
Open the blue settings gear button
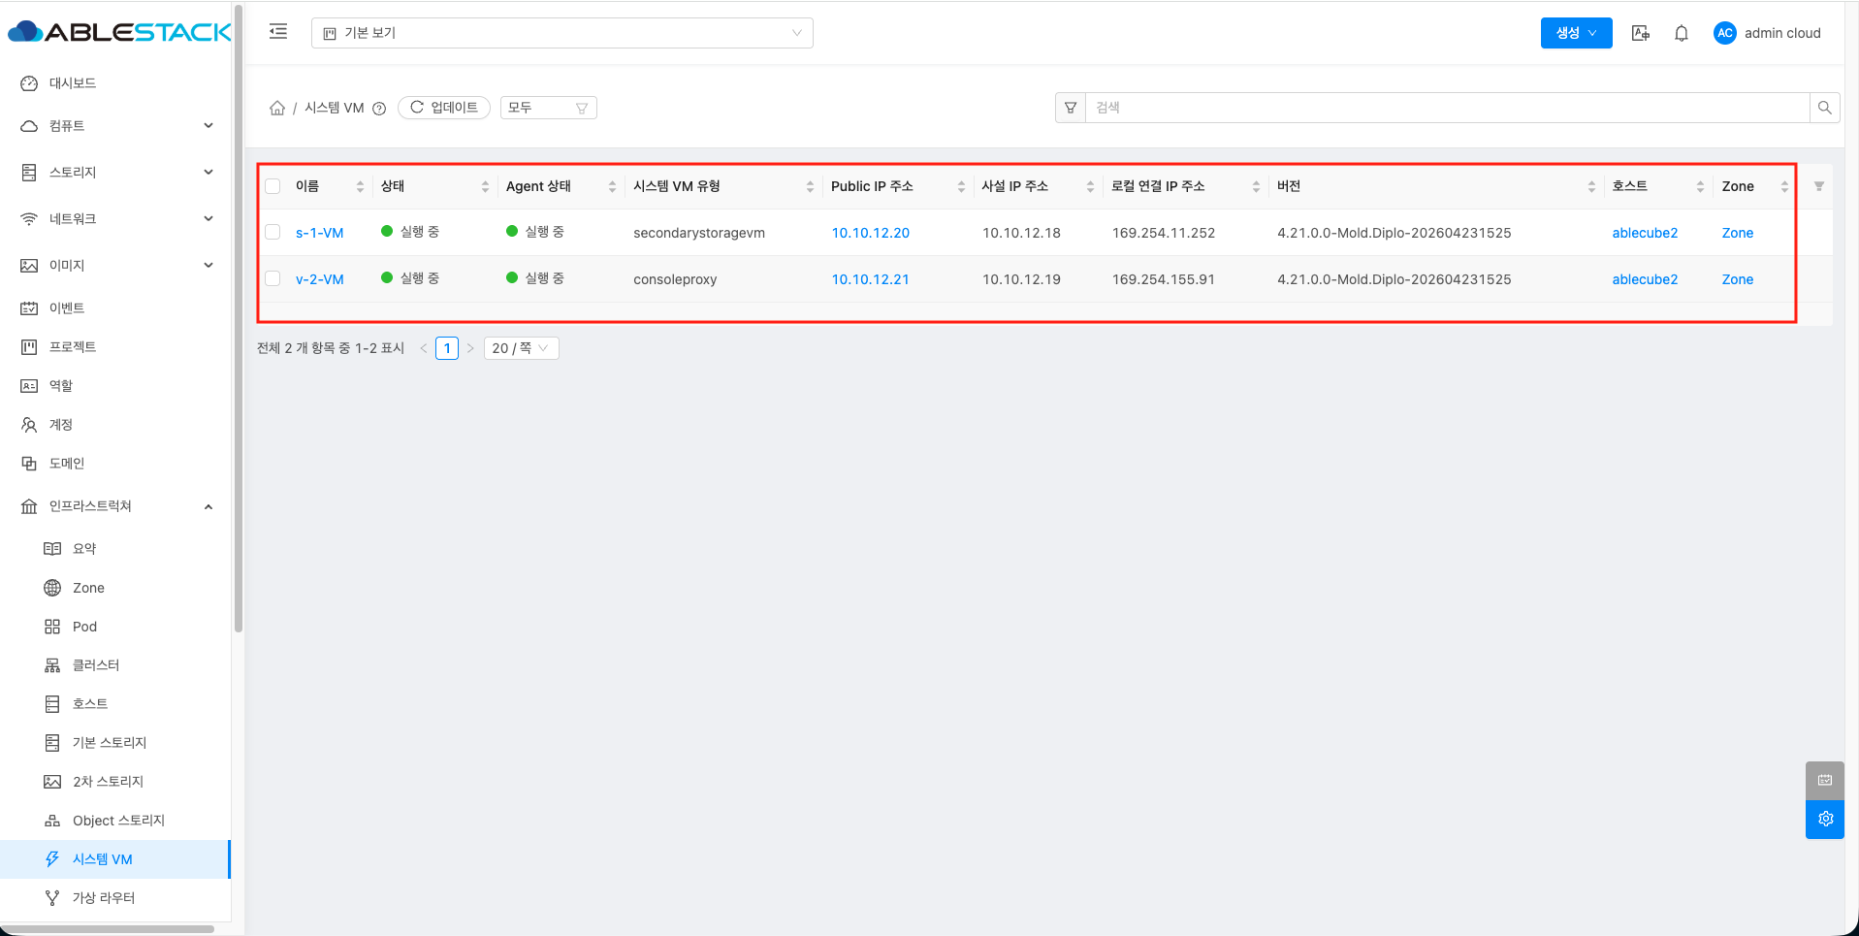click(x=1825, y=819)
